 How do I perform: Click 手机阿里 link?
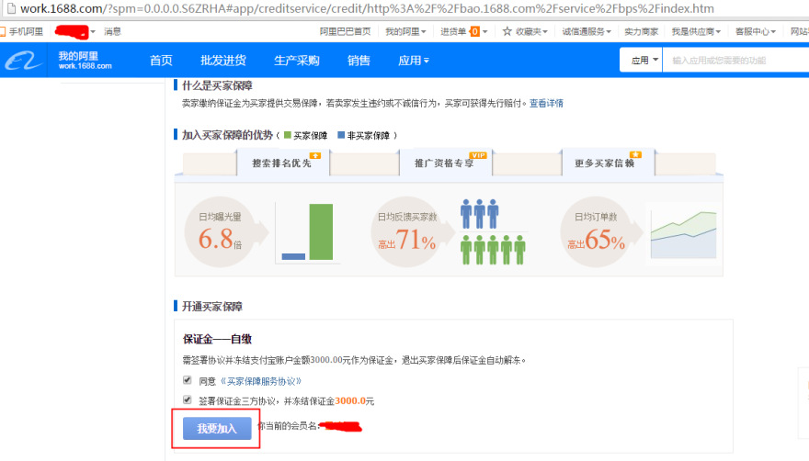point(26,31)
